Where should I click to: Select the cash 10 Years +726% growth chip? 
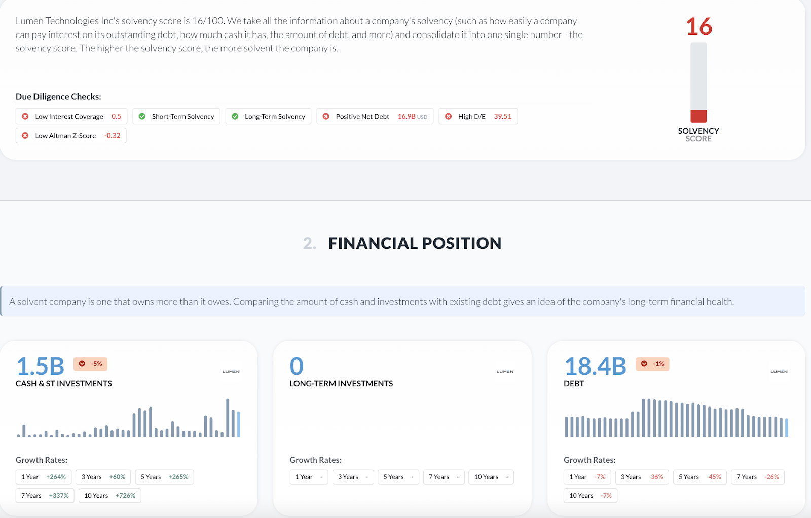(x=109, y=496)
